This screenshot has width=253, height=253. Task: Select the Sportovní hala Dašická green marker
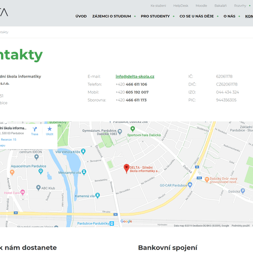coord(133,129)
